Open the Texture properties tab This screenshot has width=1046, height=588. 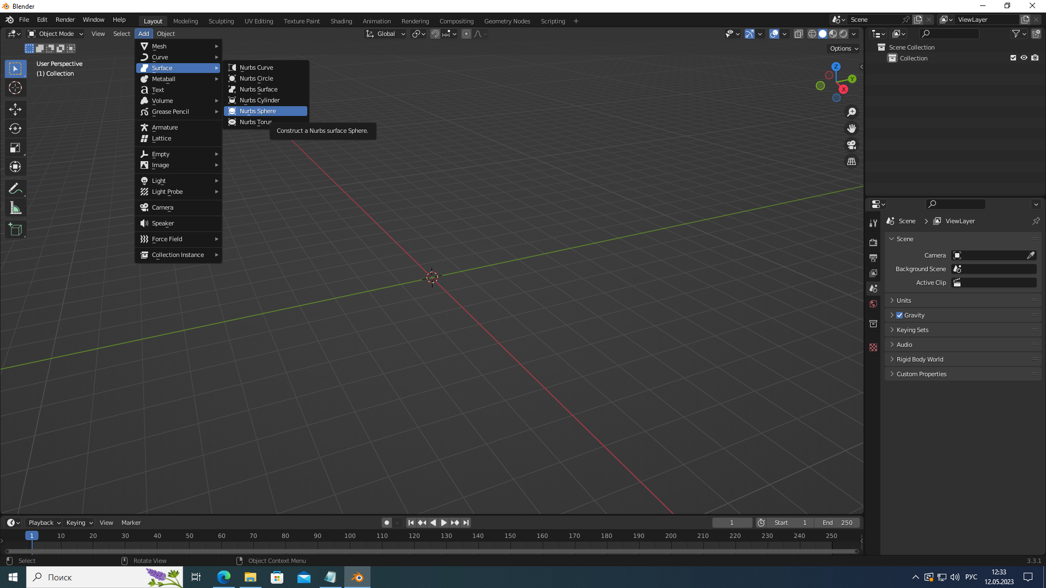coord(873,347)
